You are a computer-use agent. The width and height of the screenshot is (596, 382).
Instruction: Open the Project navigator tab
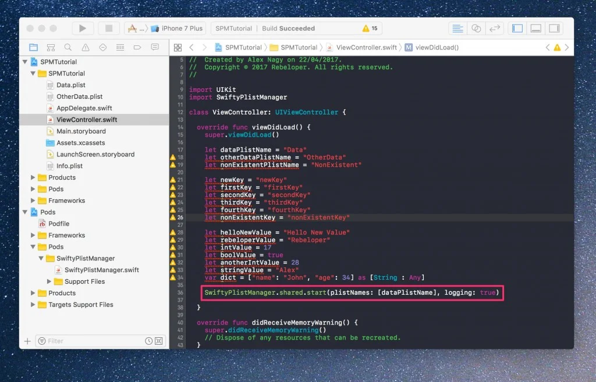point(33,48)
